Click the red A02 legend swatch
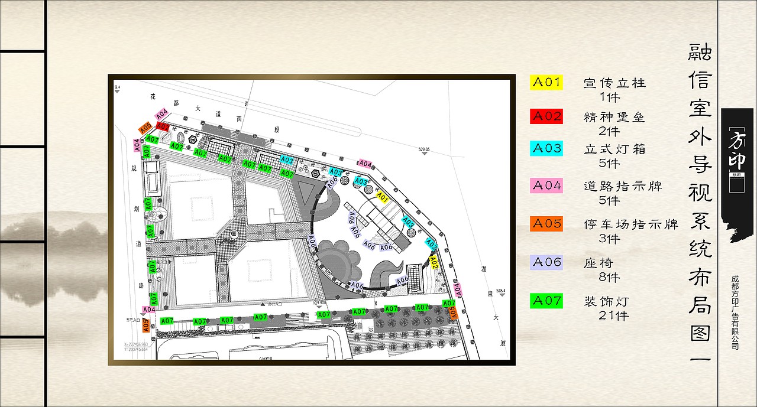Screen dimensions: 757x407 pyautogui.click(x=546, y=116)
